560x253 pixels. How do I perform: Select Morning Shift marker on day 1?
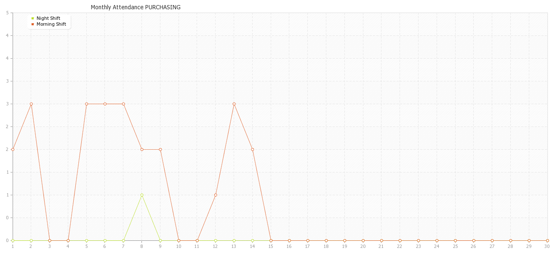pyautogui.click(x=13, y=149)
